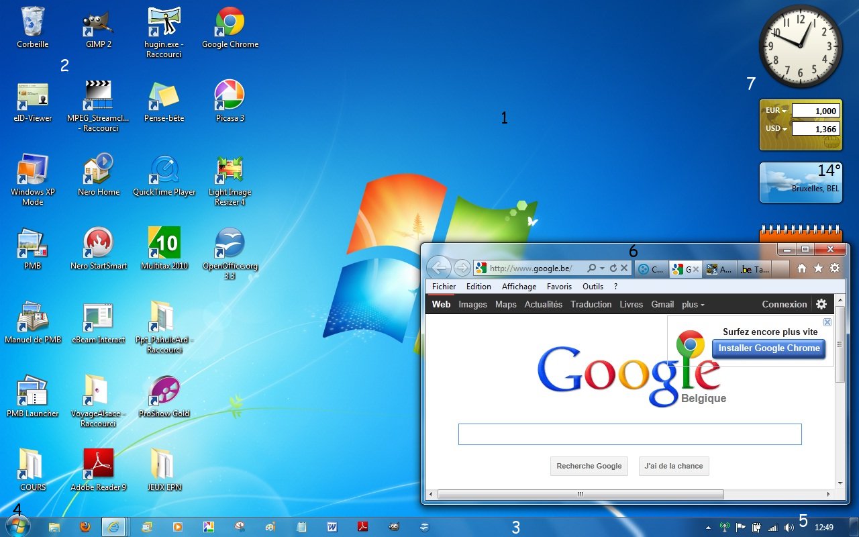Open the Outils menu
The width and height of the screenshot is (859, 537).
pyautogui.click(x=593, y=287)
